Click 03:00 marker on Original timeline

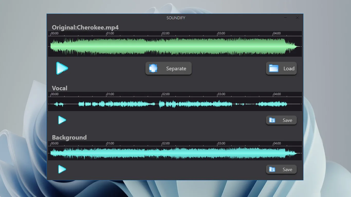pyautogui.click(x=221, y=33)
